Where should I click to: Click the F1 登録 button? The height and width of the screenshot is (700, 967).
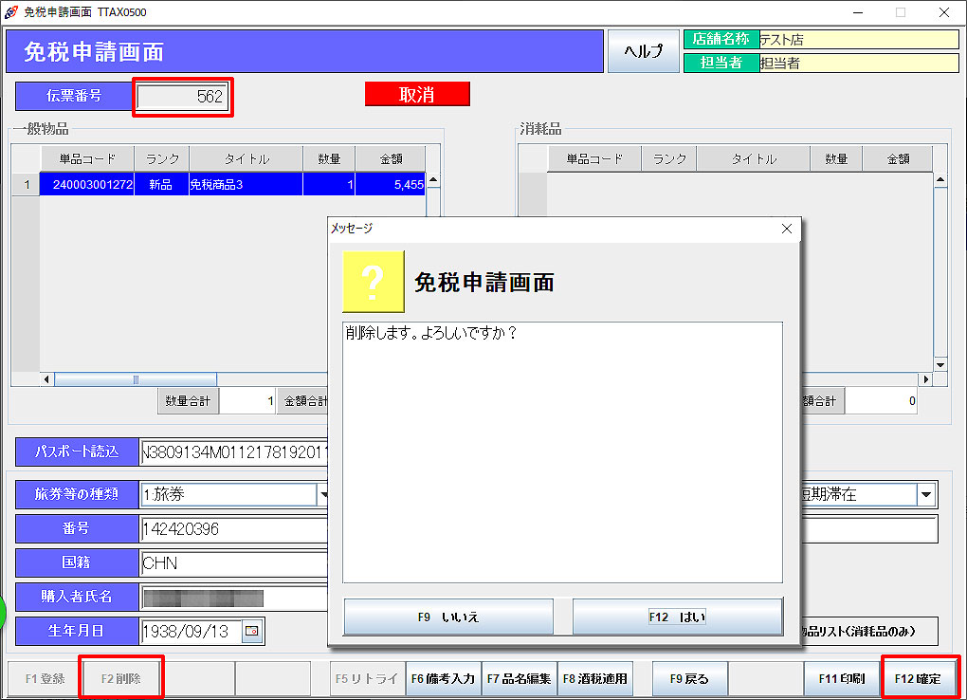tap(45, 678)
